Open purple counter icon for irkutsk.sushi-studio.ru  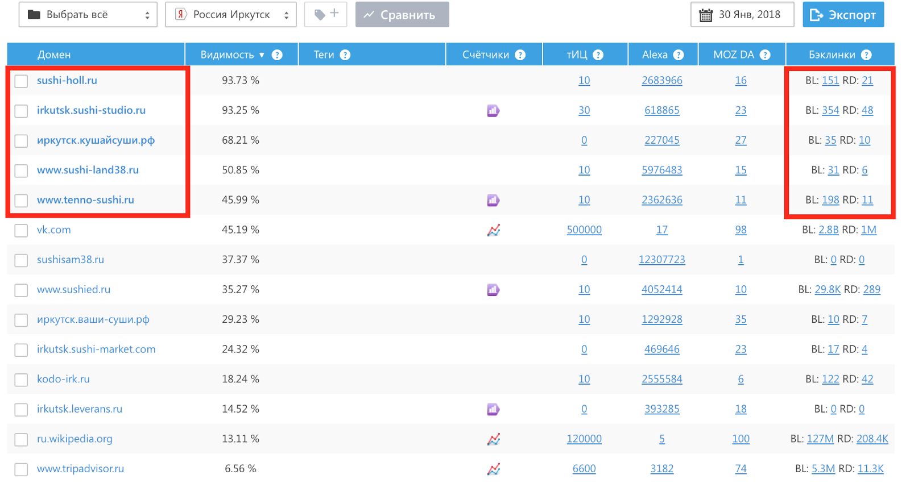(493, 110)
